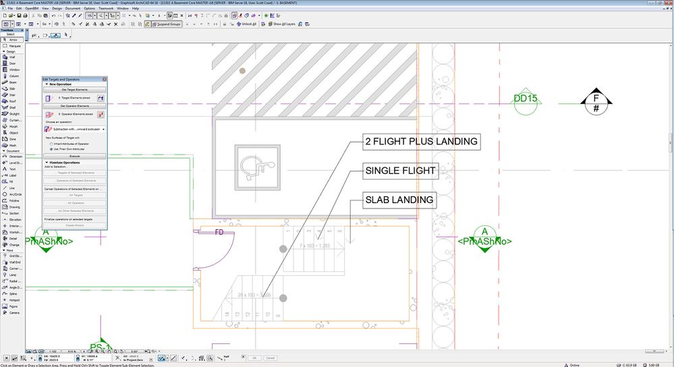Select the Camera tool
This screenshot has height=367, width=674.
tap(12, 312)
